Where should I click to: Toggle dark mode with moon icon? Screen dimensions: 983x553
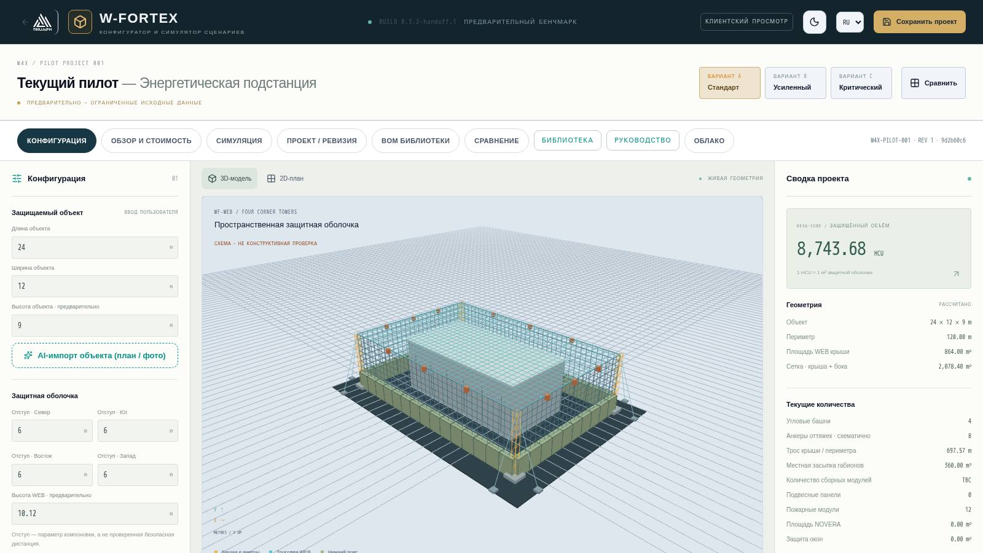(815, 22)
